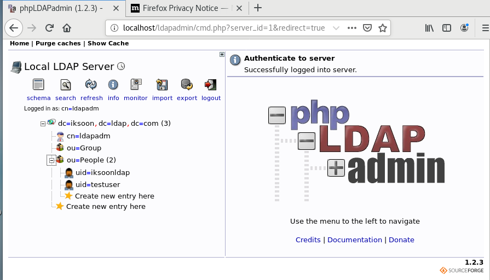Click the clock icon beside Local LDAP Server
The width and height of the screenshot is (490, 280).
tap(121, 66)
